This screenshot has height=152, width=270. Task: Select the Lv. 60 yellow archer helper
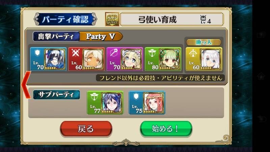click(204, 59)
